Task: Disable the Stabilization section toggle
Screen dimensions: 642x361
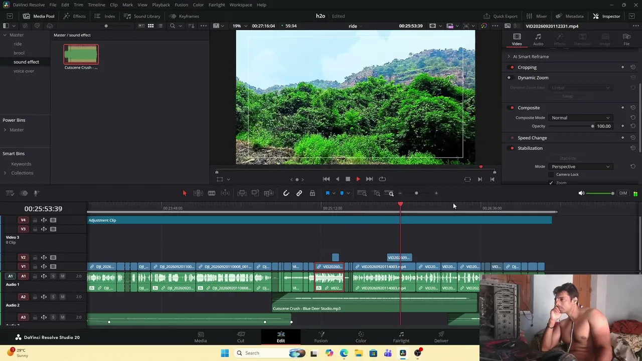Action: (512, 148)
